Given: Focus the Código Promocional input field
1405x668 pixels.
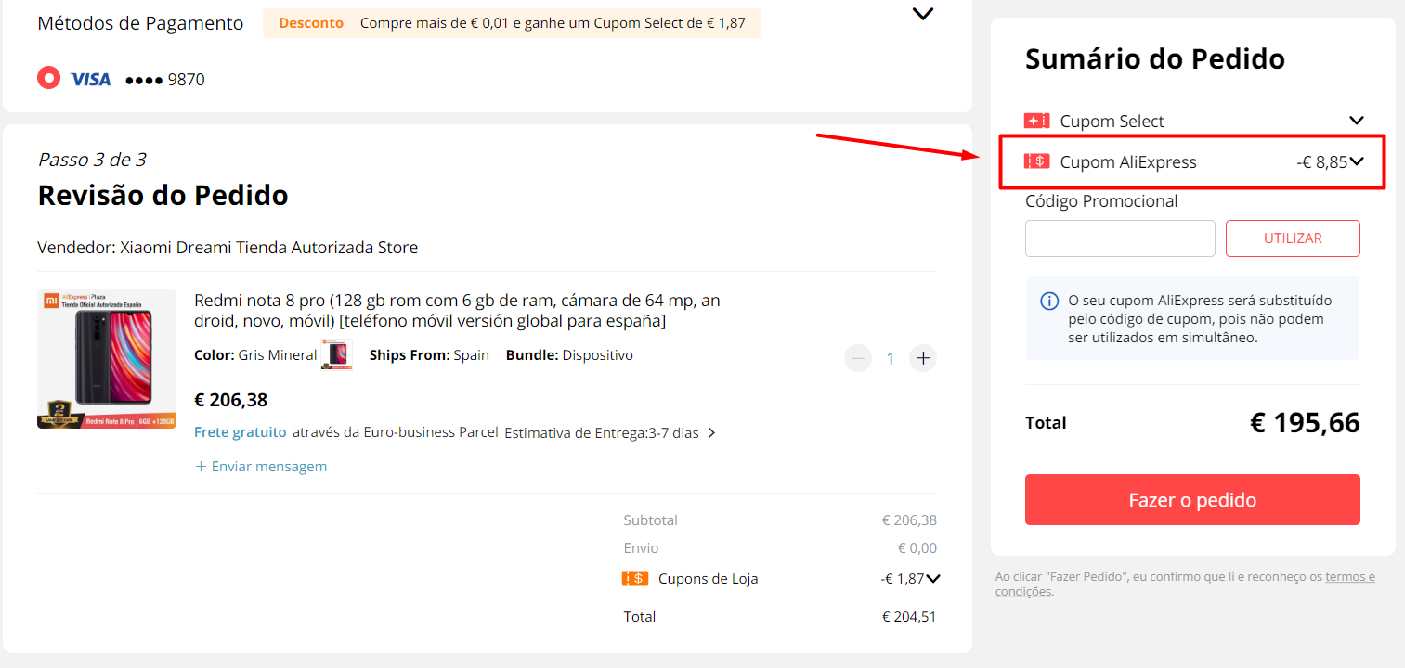Looking at the screenshot, I should (x=1120, y=238).
